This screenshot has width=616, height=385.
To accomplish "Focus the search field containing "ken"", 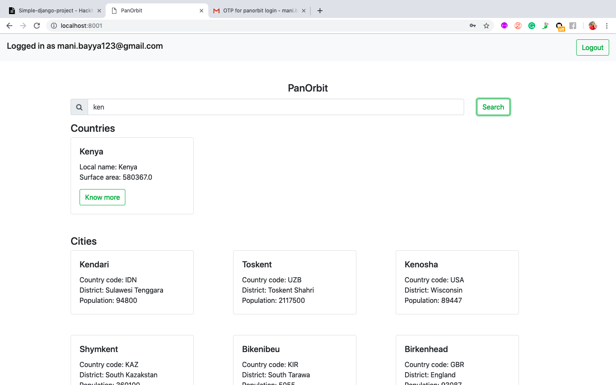I will coord(275,107).
